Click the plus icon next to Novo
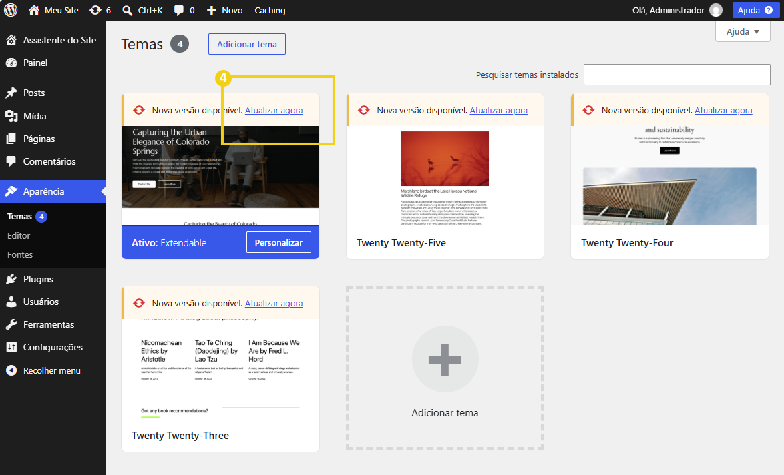Viewport: 784px width, 475px height. [x=212, y=10]
